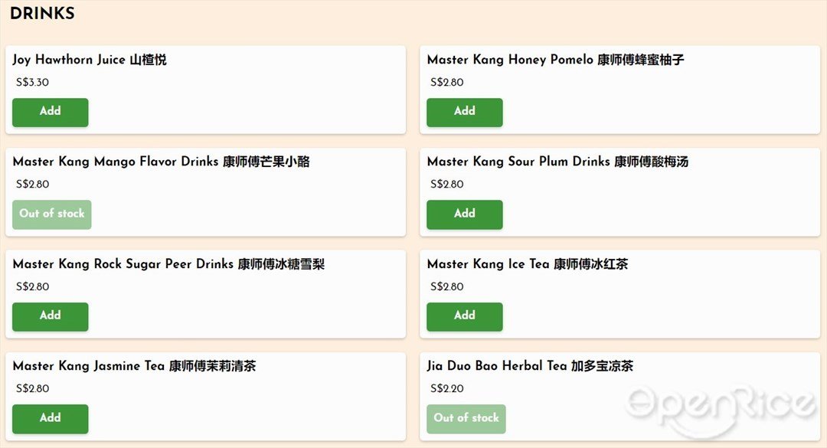Add Master Kang Sour Plum Drinks

coord(465,214)
